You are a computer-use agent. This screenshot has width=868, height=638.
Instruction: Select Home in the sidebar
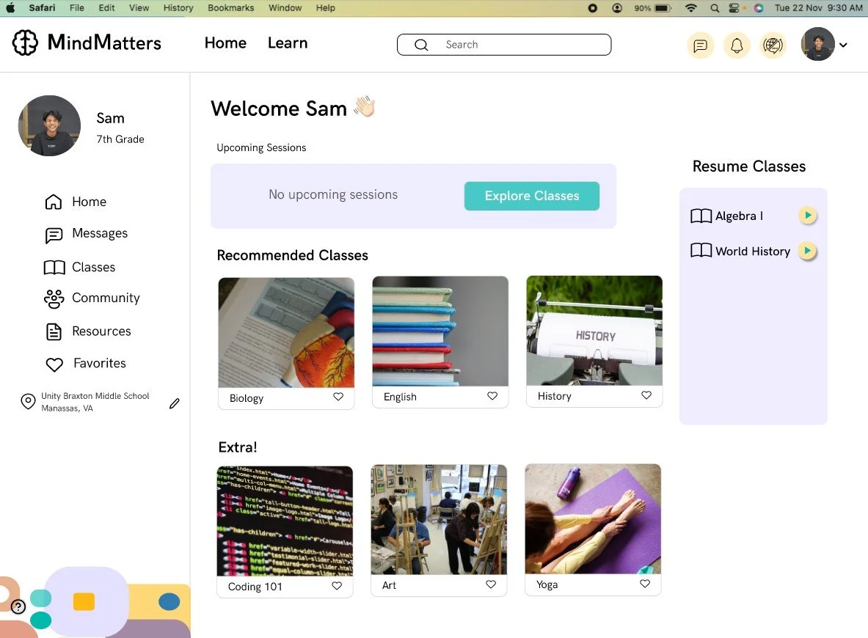click(89, 202)
